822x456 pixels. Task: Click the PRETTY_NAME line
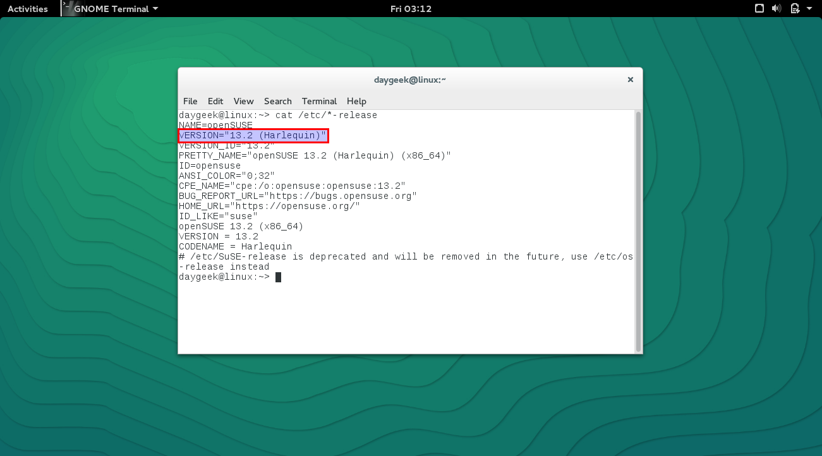(x=315, y=155)
